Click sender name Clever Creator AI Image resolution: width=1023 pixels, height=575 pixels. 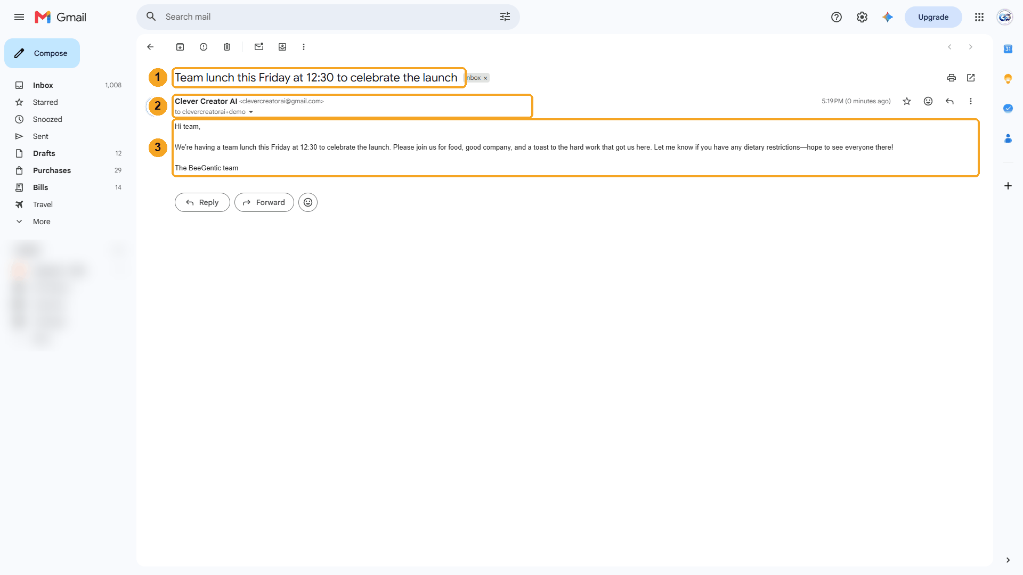pyautogui.click(x=206, y=101)
